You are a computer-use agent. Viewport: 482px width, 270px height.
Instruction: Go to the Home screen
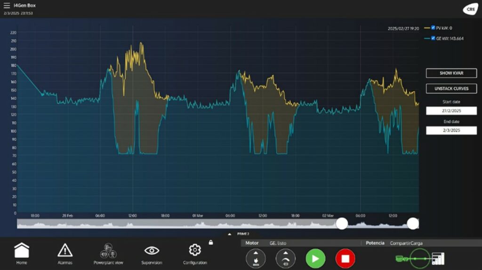coord(22,254)
